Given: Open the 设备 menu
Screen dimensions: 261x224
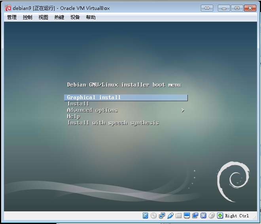Looking at the screenshot, I should (75, 17).
